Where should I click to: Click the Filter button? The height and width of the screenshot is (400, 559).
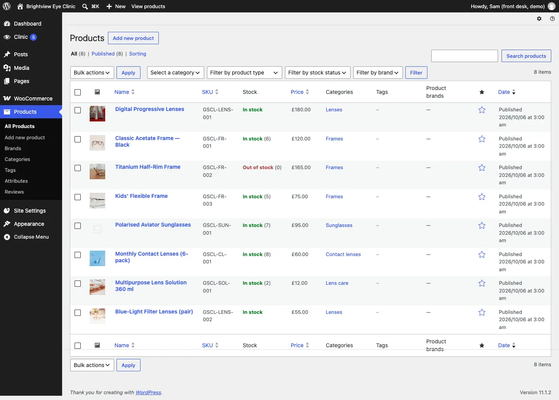pyautogui.click(x=416, y=73)
